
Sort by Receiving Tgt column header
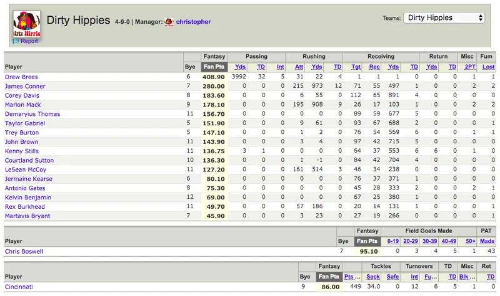(x=356, y=67)
